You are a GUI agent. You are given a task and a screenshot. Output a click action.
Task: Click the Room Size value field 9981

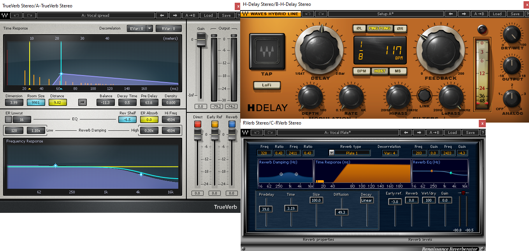[x=36, y=102]
